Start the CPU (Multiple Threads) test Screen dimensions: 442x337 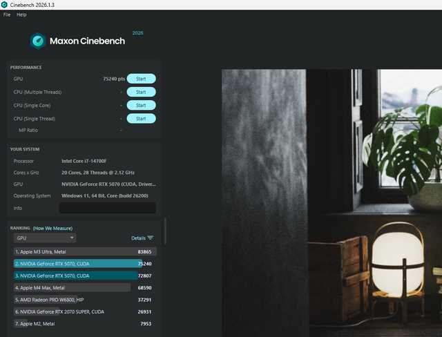click(141, 92)
